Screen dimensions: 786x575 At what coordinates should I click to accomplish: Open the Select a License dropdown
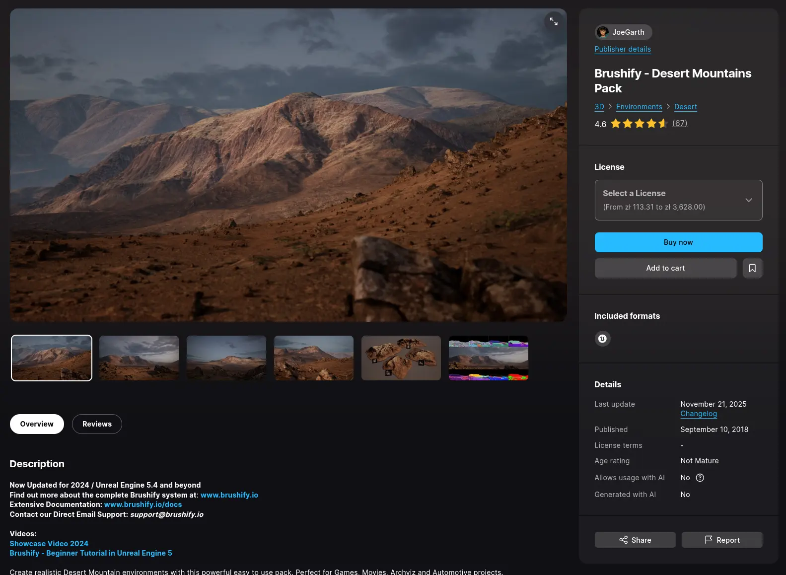pos(678,200)
